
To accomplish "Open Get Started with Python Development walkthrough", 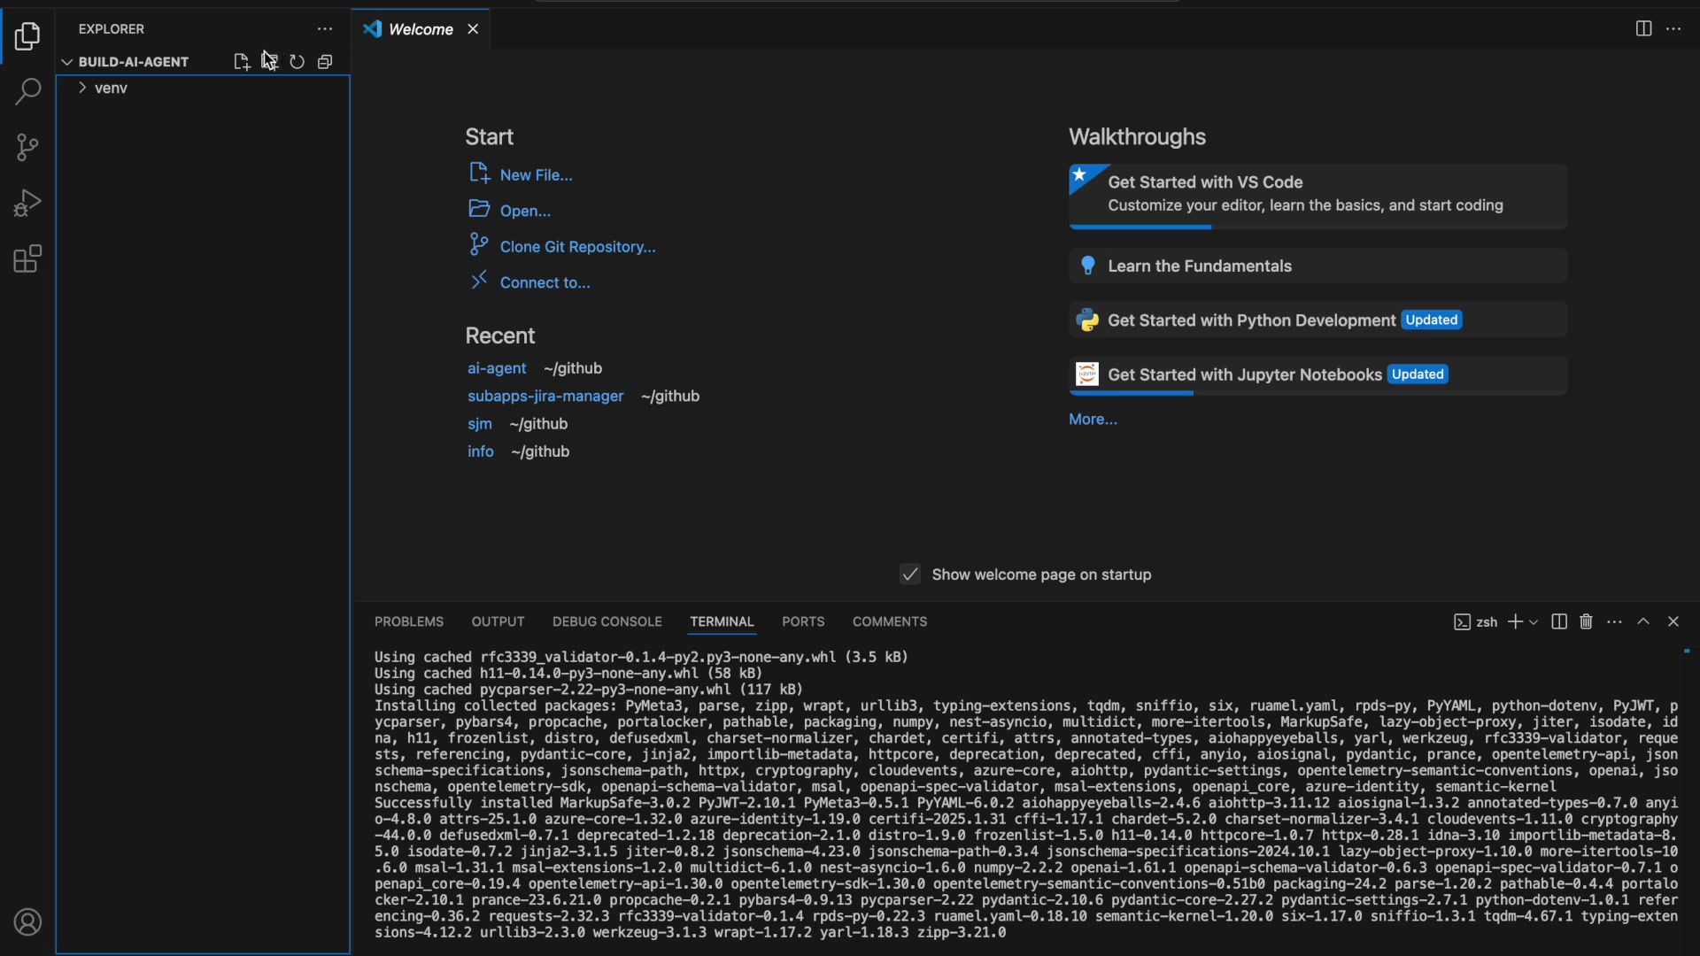I will pos(1318,320).
